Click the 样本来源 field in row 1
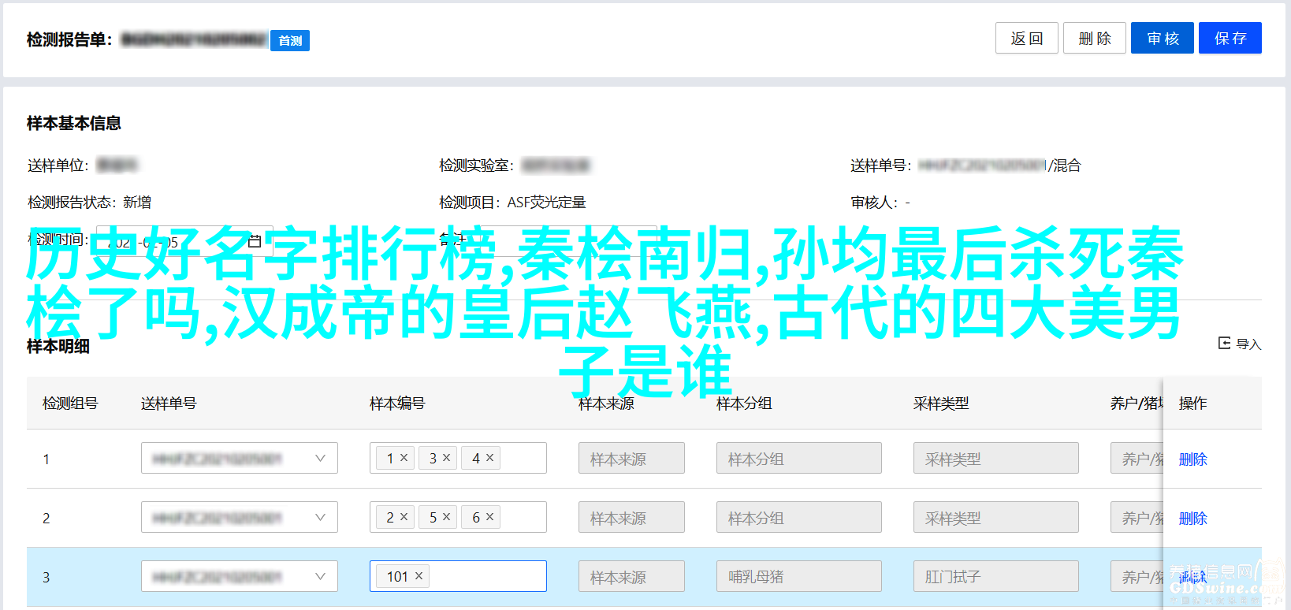The height and width of the screenshot is (610, 1291). (x=631, y=458)
